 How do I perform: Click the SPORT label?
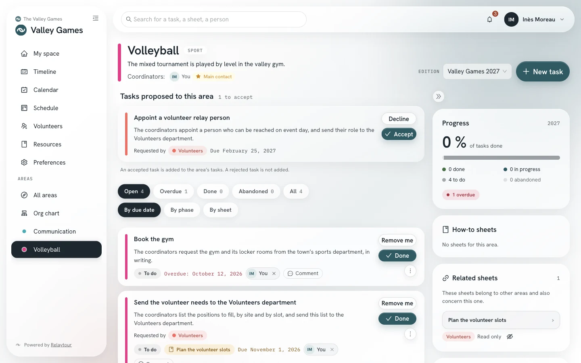point(195,50)
